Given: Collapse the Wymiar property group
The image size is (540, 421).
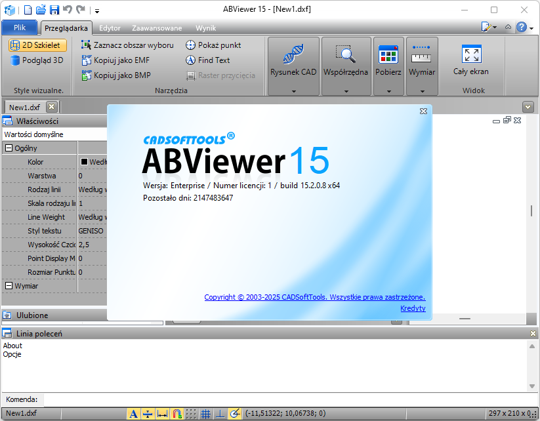Looking at the screenshot, I should [9, 286].
